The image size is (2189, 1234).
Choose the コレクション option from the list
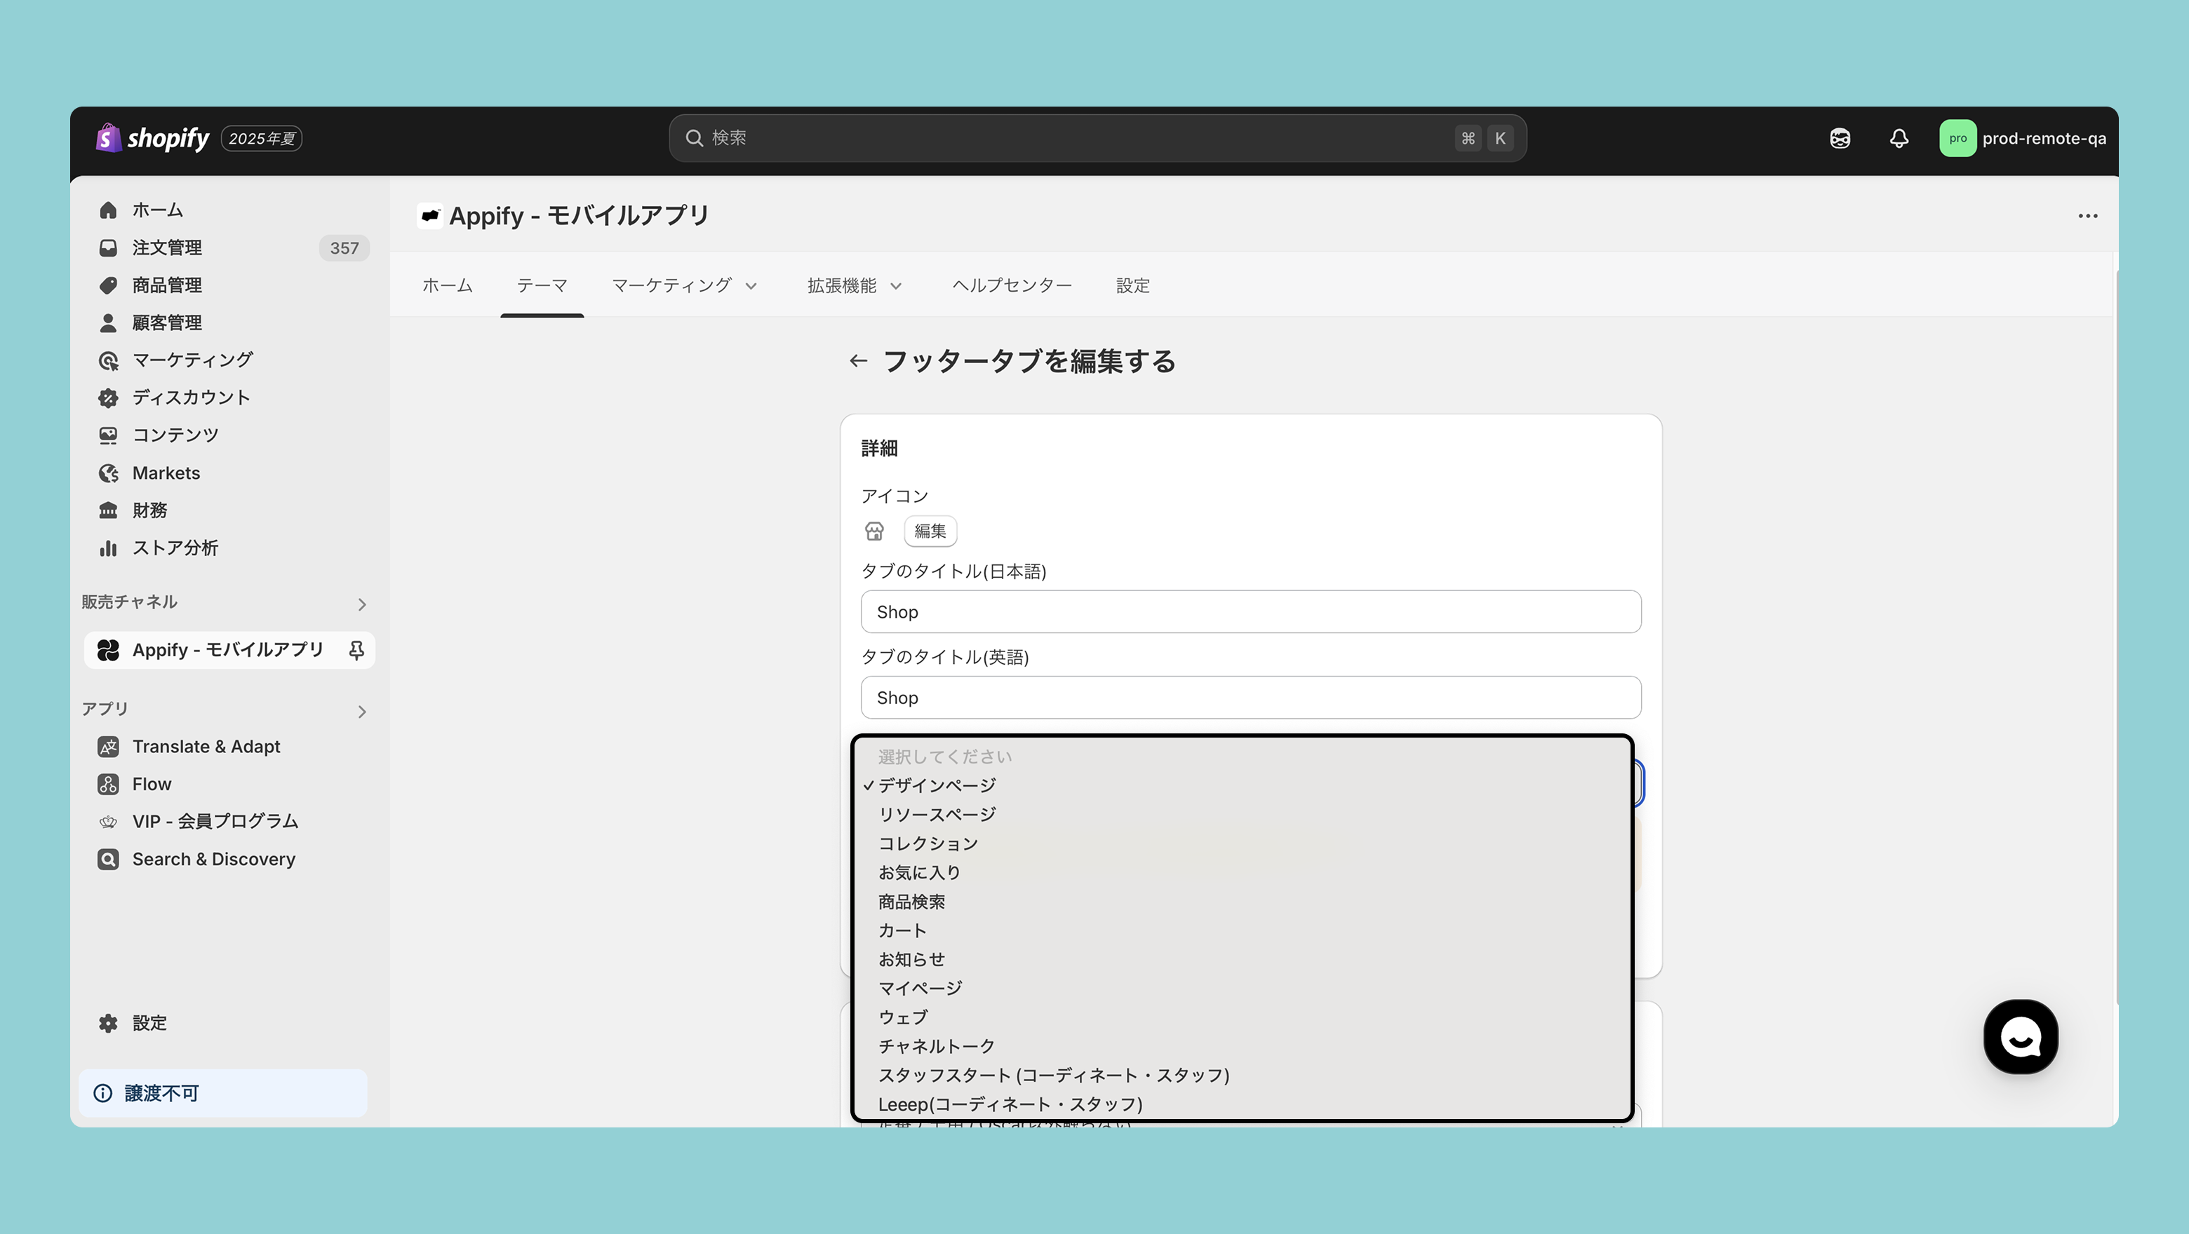click(x=928, y=843)
